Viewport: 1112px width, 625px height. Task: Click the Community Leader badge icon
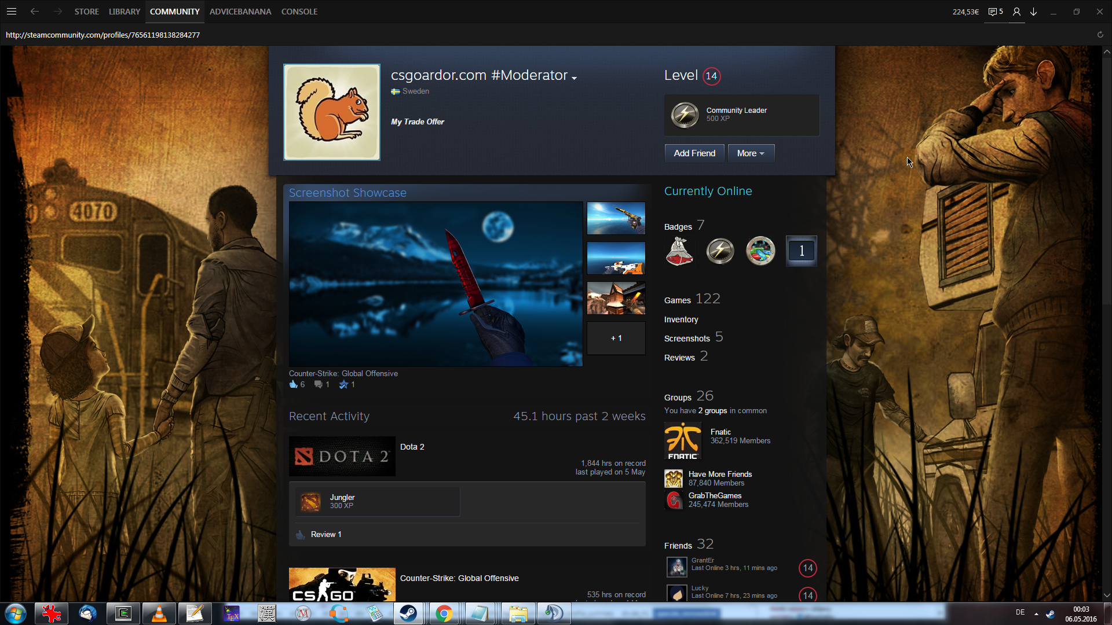(x=685, y=115)
